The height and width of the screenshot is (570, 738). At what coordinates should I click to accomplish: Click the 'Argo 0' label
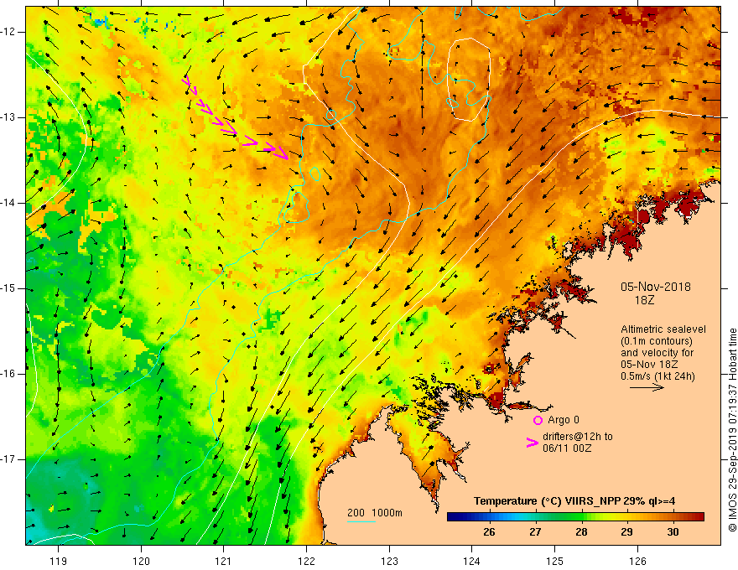click(564, 420)
